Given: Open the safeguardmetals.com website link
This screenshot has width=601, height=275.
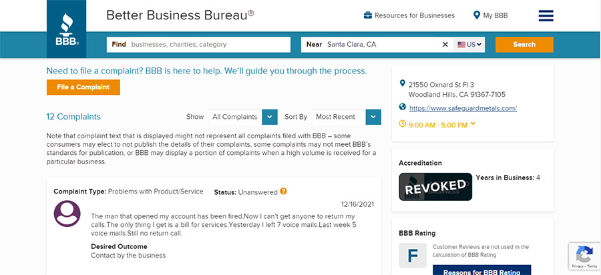Looking at the screenshot, I should pyautogui.click(x=463, y=108).
